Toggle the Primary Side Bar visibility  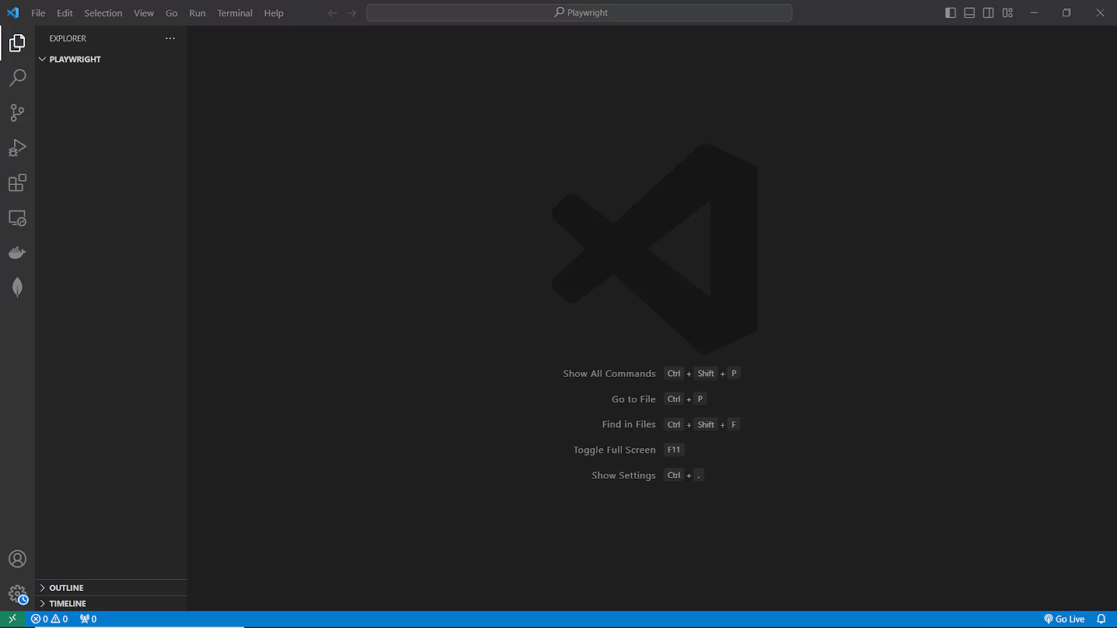949,13
